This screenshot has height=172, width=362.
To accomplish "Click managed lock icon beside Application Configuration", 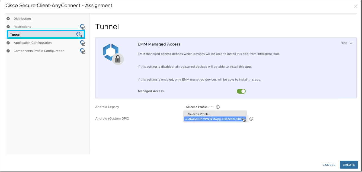I will 82,43.
